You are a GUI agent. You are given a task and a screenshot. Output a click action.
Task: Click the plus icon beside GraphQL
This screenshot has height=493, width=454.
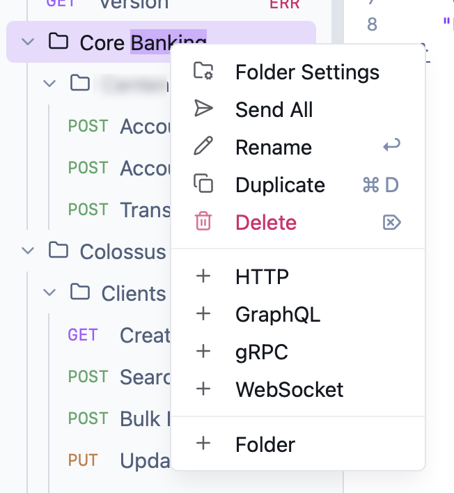[203, 313]
